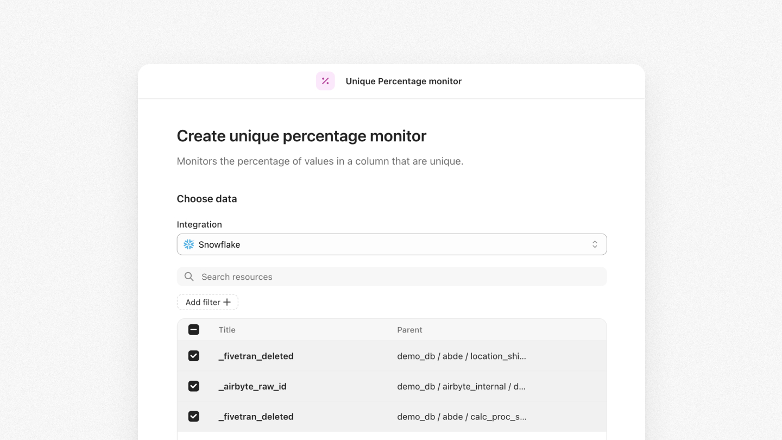Click the Parent column header
The width and height of the screenshot is (782, 440).
pyautogui.click(x=409, y=330)
